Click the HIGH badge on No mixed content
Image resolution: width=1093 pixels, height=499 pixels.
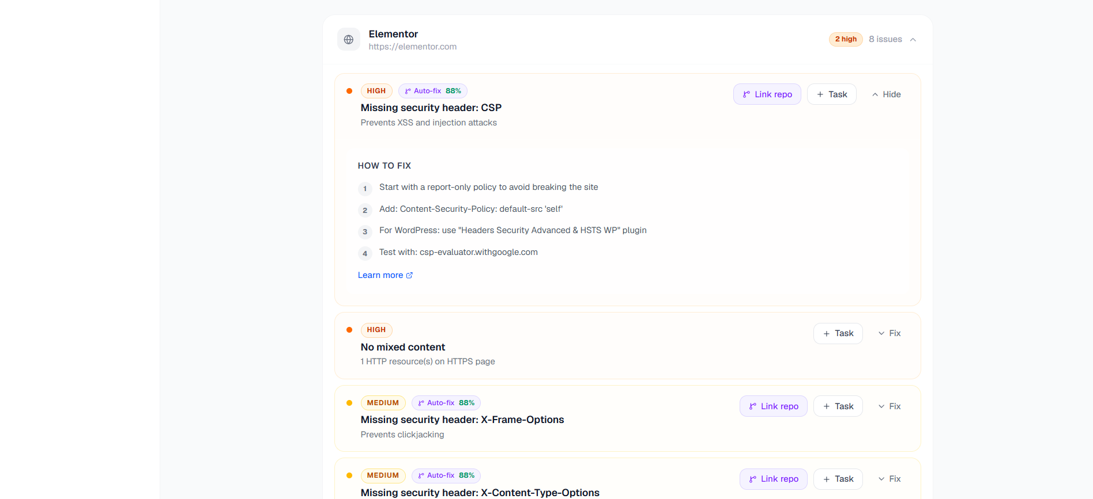tap(376, 330)
